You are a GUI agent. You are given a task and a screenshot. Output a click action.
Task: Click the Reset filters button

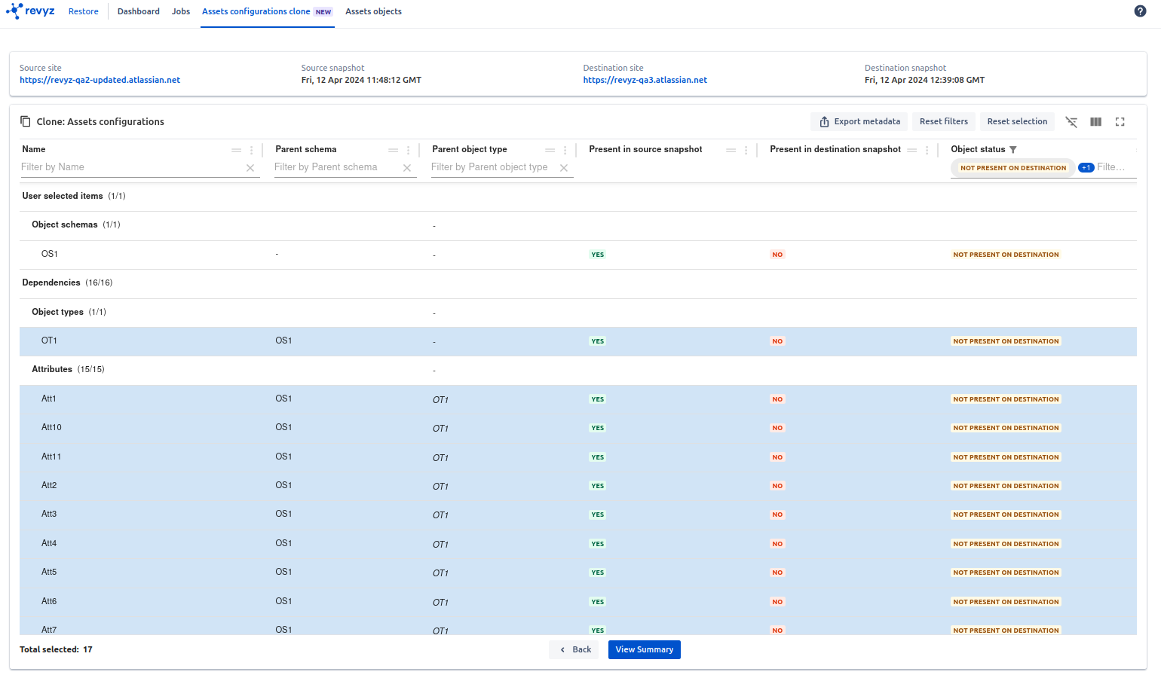944,122
